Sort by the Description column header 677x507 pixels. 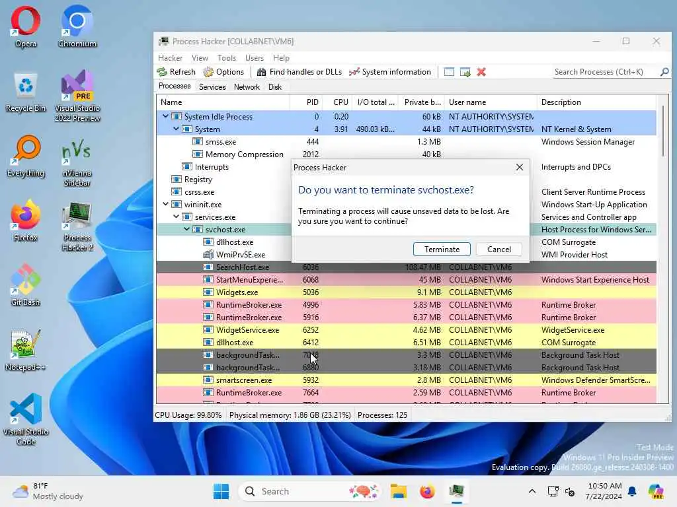(x=596, y=102)
